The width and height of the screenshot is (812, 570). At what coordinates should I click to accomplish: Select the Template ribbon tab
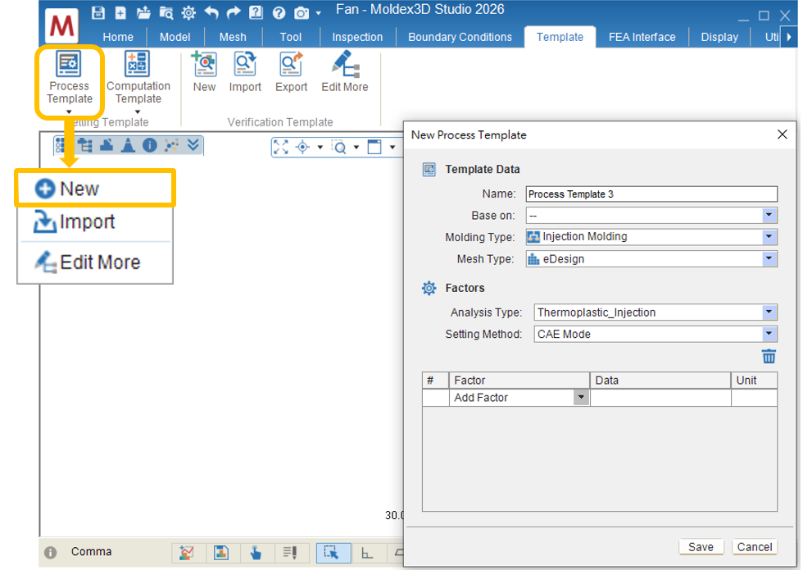click(x=560, y=37)
